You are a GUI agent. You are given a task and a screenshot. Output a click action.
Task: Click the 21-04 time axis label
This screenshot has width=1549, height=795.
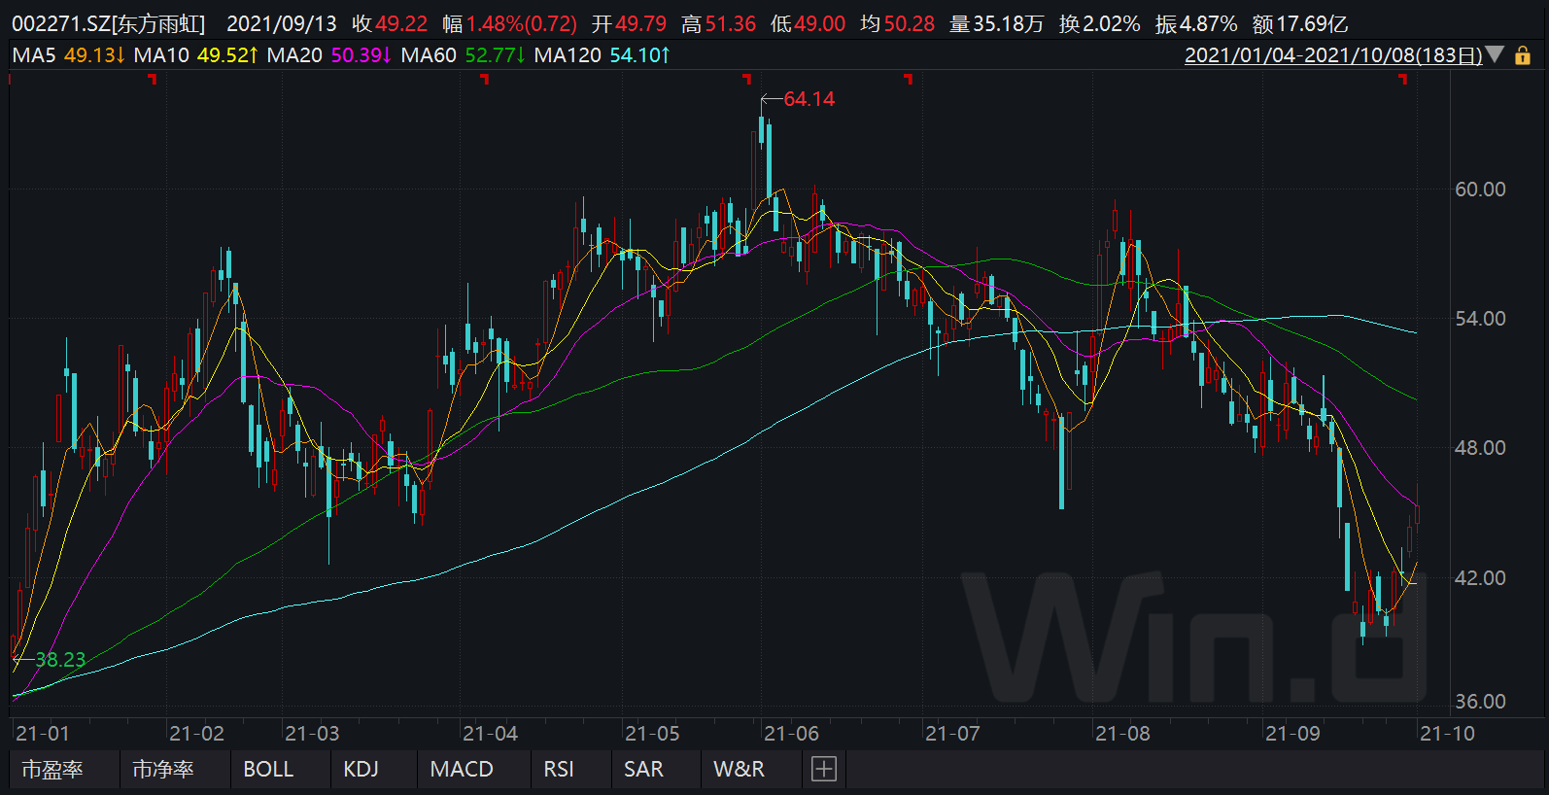tap(490, 734)
